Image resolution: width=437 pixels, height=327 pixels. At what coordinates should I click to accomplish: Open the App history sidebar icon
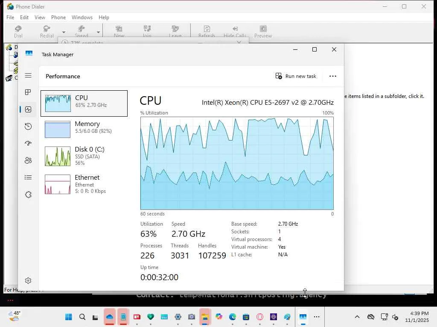click(x=28, y=126)
